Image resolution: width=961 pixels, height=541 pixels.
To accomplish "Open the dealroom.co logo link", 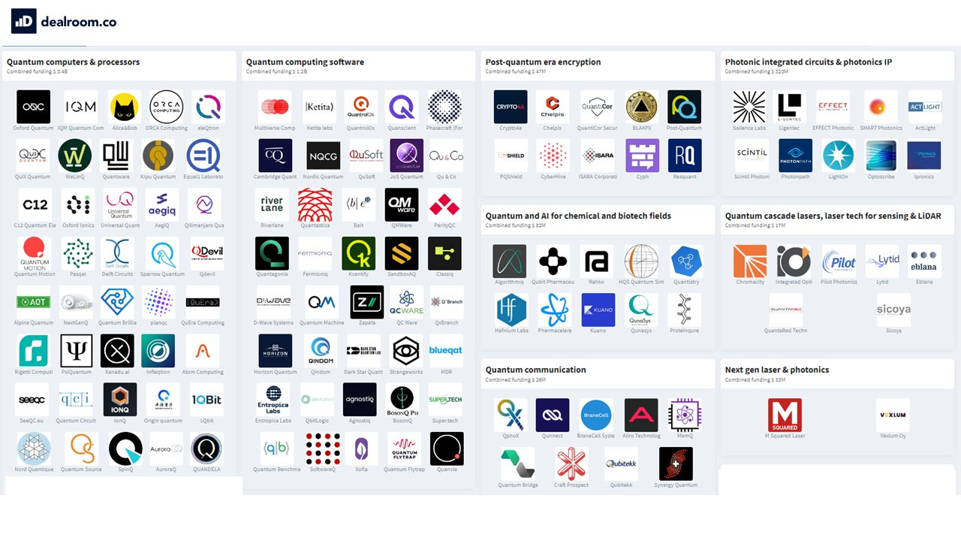I will 64,22.
